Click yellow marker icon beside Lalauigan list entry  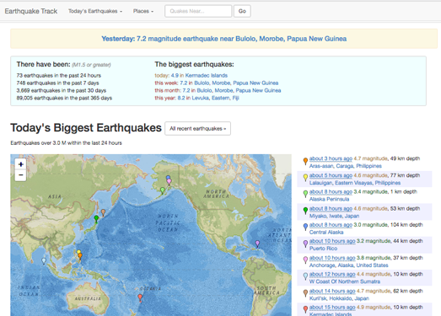click(305, 178)
